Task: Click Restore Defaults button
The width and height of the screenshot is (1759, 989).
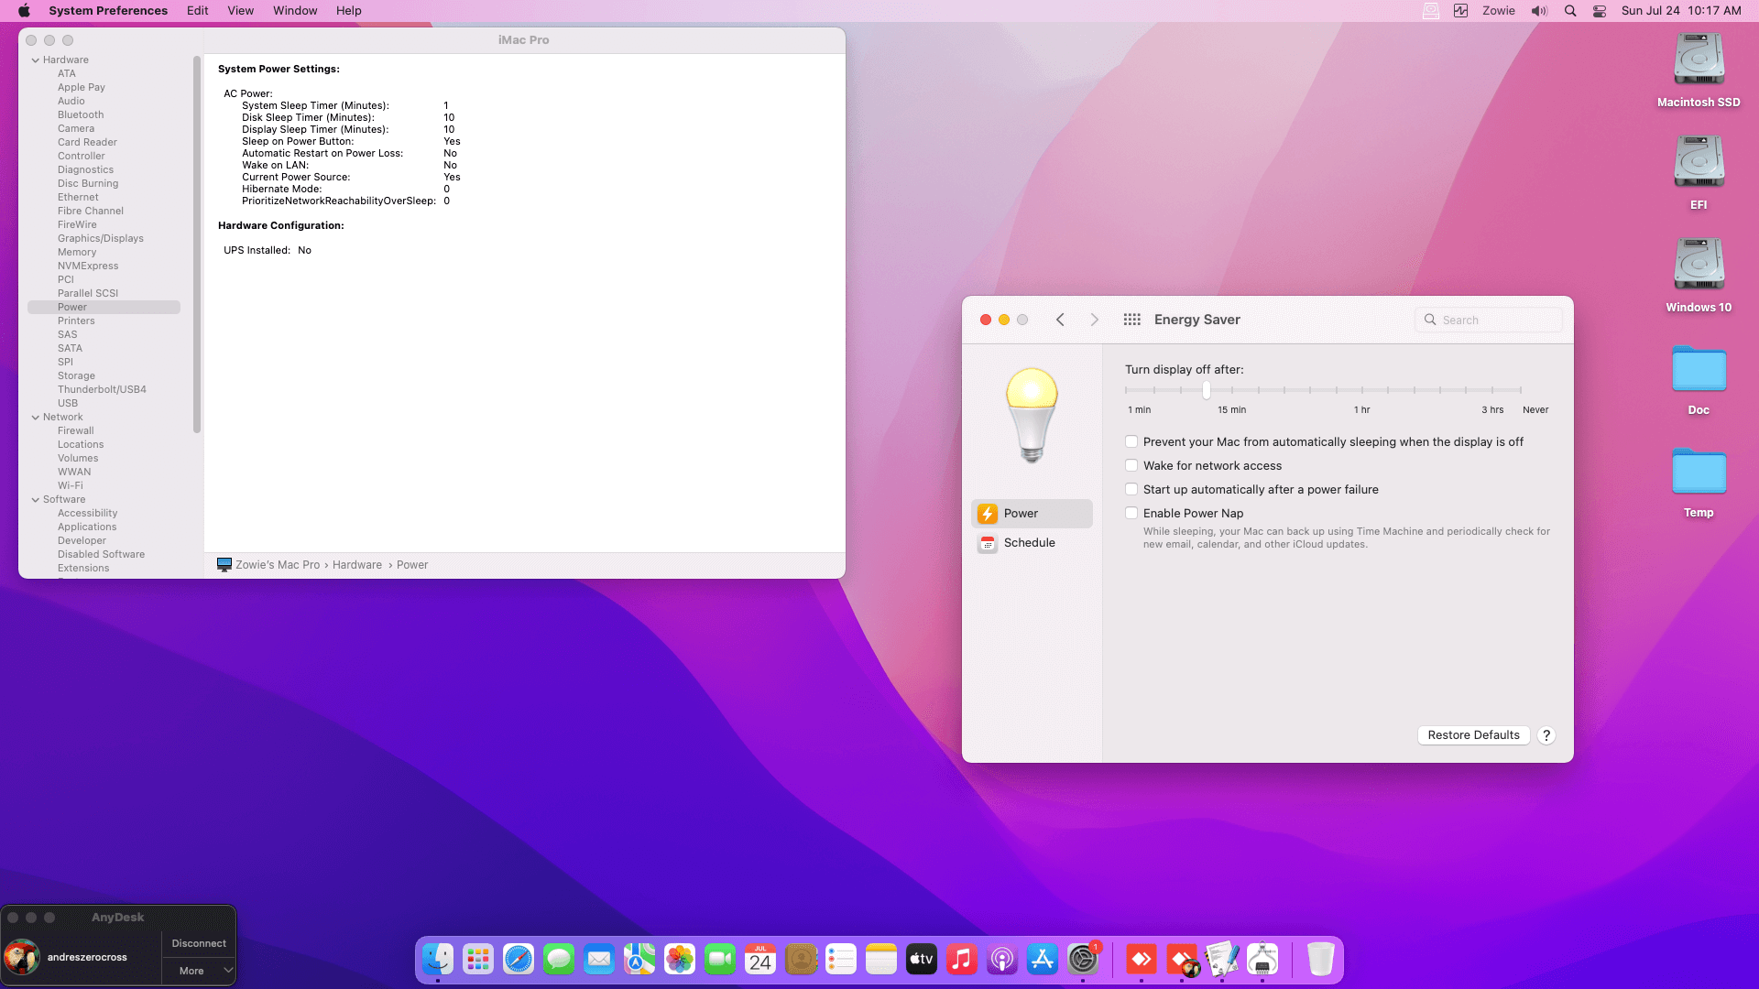Action: pyautogui.click(x=1473, y=735)
